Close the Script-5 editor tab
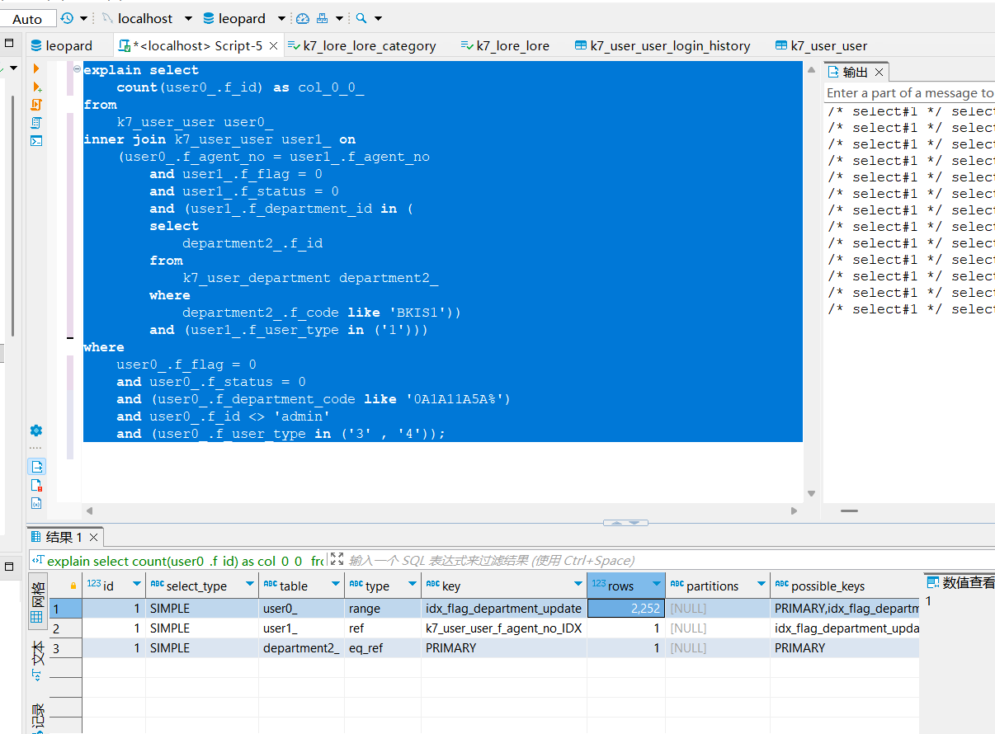The height and width of the screenshot is (734, 995). click(273, 46)
